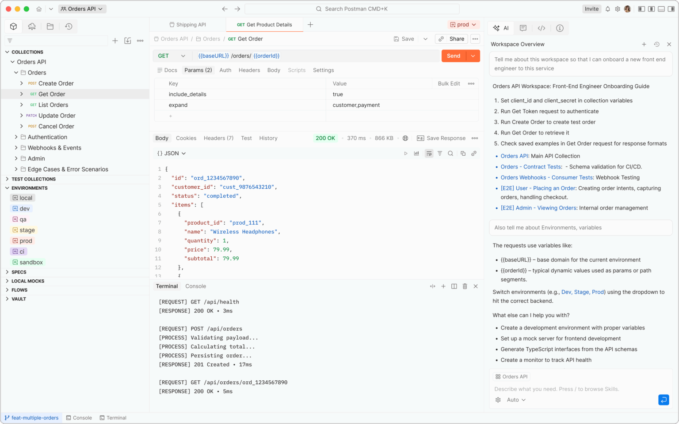The image size is (679, 424).
Task: Open settings gear in title bar
Action: 618,9
